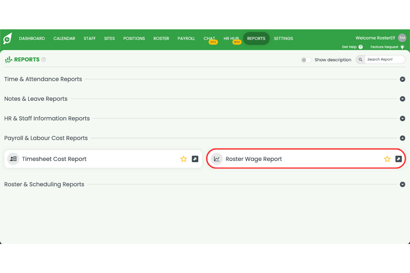
Task: Click the help icon next to REPORTS heading
Action: [43, 59]
